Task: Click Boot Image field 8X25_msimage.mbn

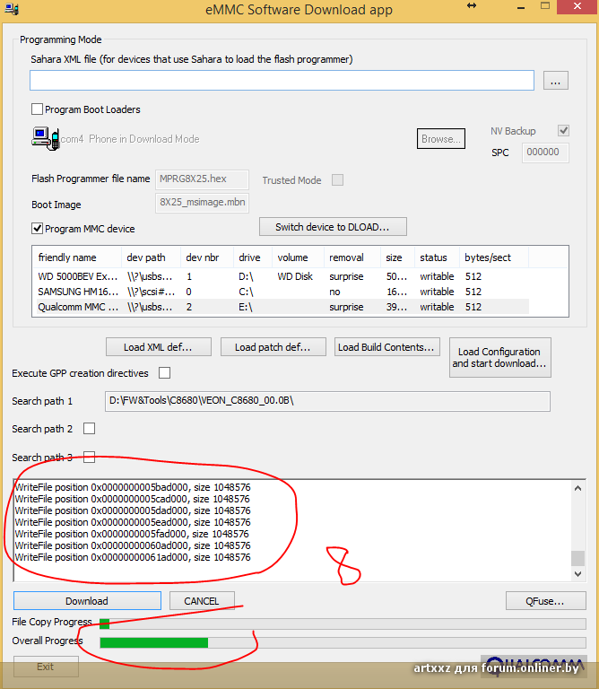Action: coord(202,203)
